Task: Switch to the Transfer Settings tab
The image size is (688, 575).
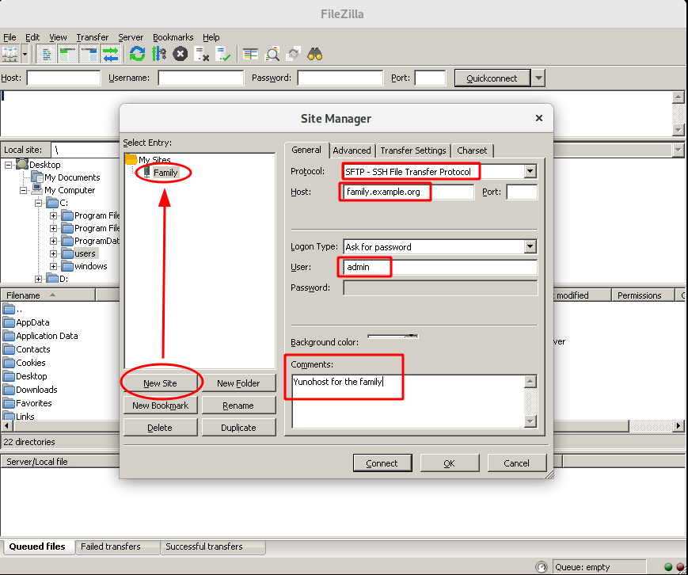Action: 413,150
